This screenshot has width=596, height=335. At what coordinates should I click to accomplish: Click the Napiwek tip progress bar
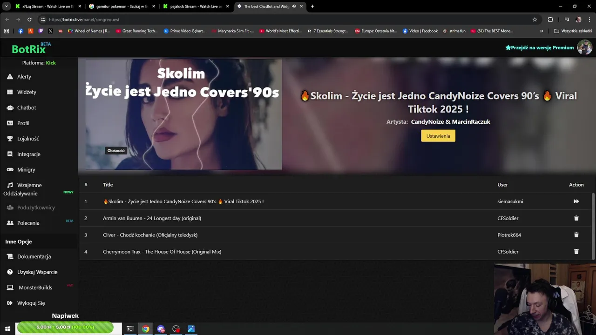click(x=65, y=327)
